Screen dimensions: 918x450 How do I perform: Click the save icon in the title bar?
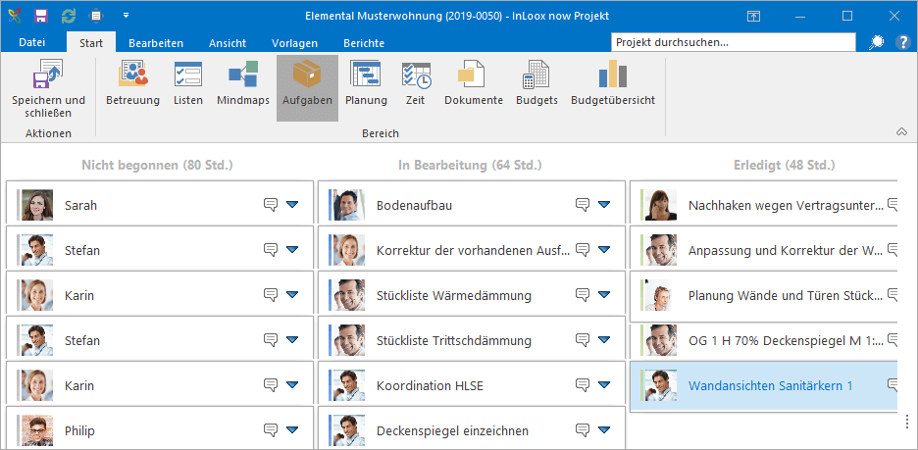click(41, 16)
